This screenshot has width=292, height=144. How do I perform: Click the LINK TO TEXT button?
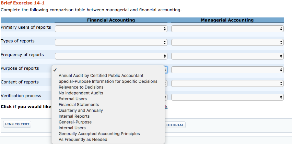17,124
